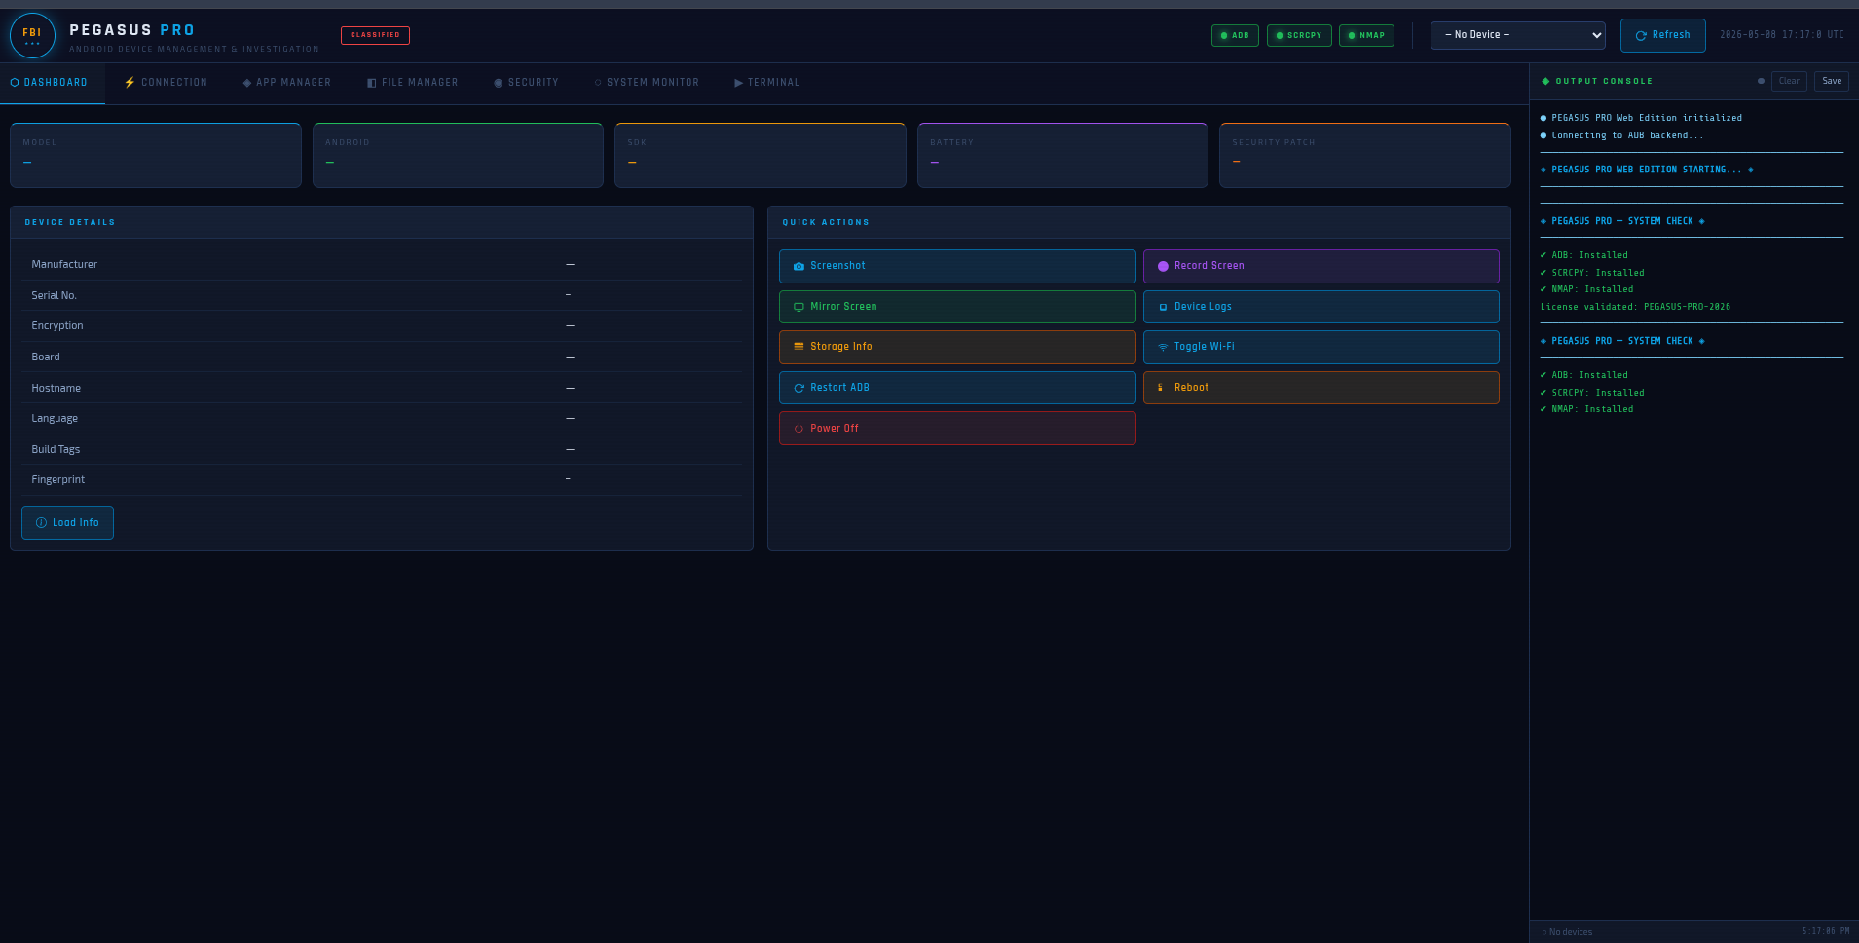Open the File Manager tab
1859x943 pixels.
coord(412,83)
